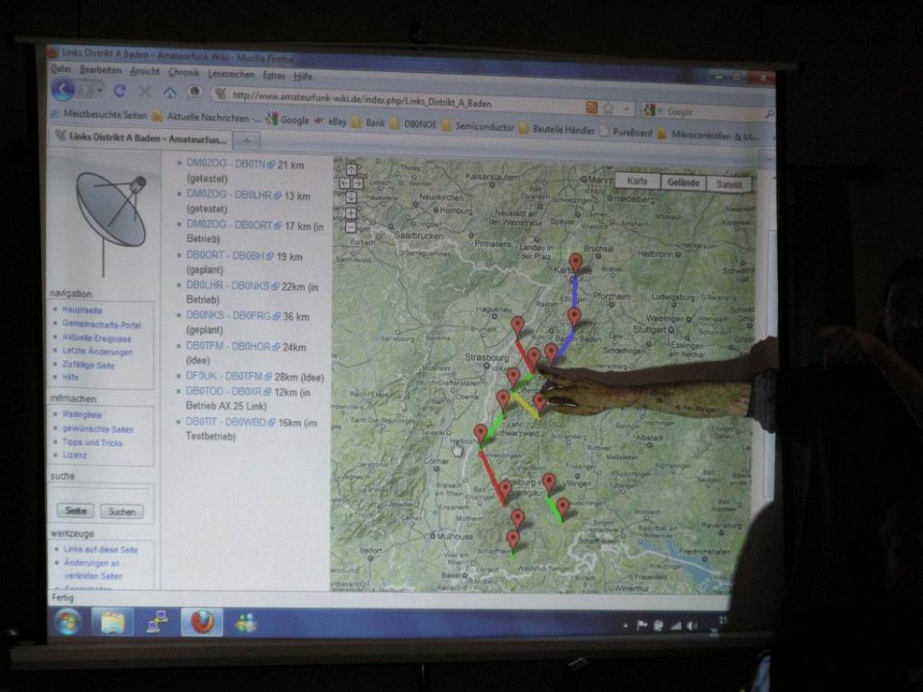Bookmark page with the star icon
The height and width of the screenshot is (692, 923).
pyautogui.click(x=608, y=109)
